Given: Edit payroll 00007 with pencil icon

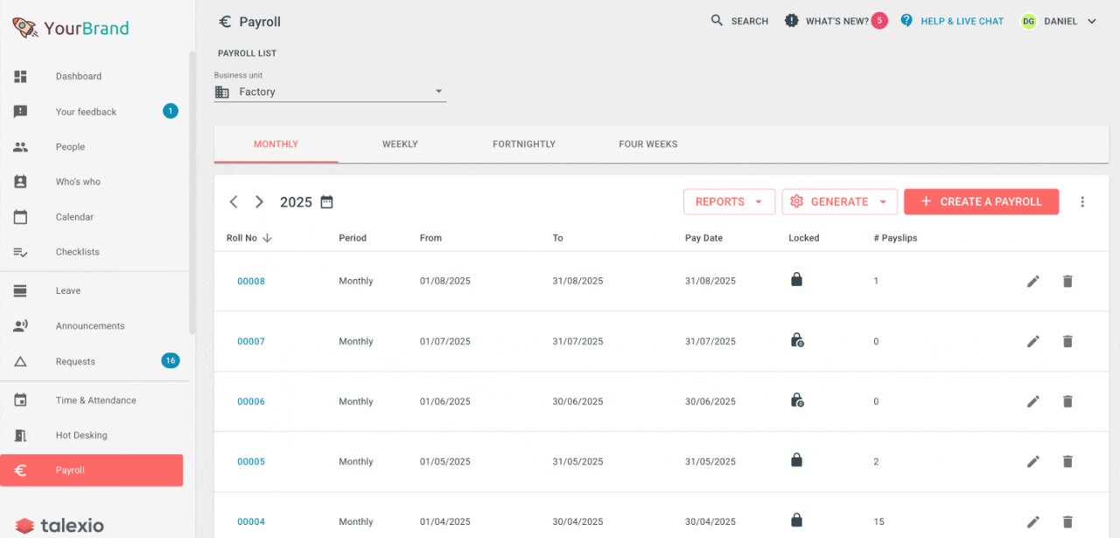Looking at the screenshot, I should click(x=1033, y=342).
